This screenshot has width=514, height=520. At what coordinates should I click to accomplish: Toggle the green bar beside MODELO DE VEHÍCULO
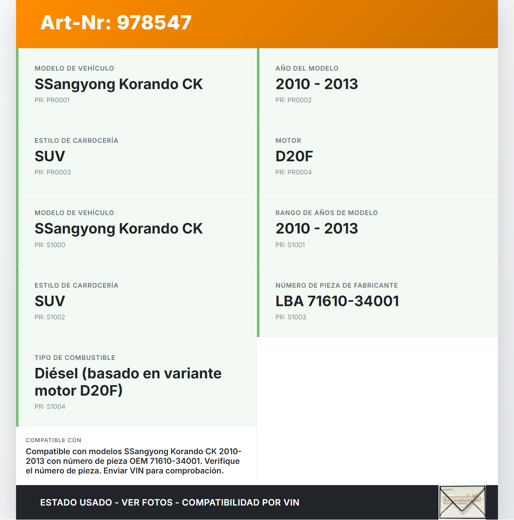pyautogui.click(x=17, y=84)
